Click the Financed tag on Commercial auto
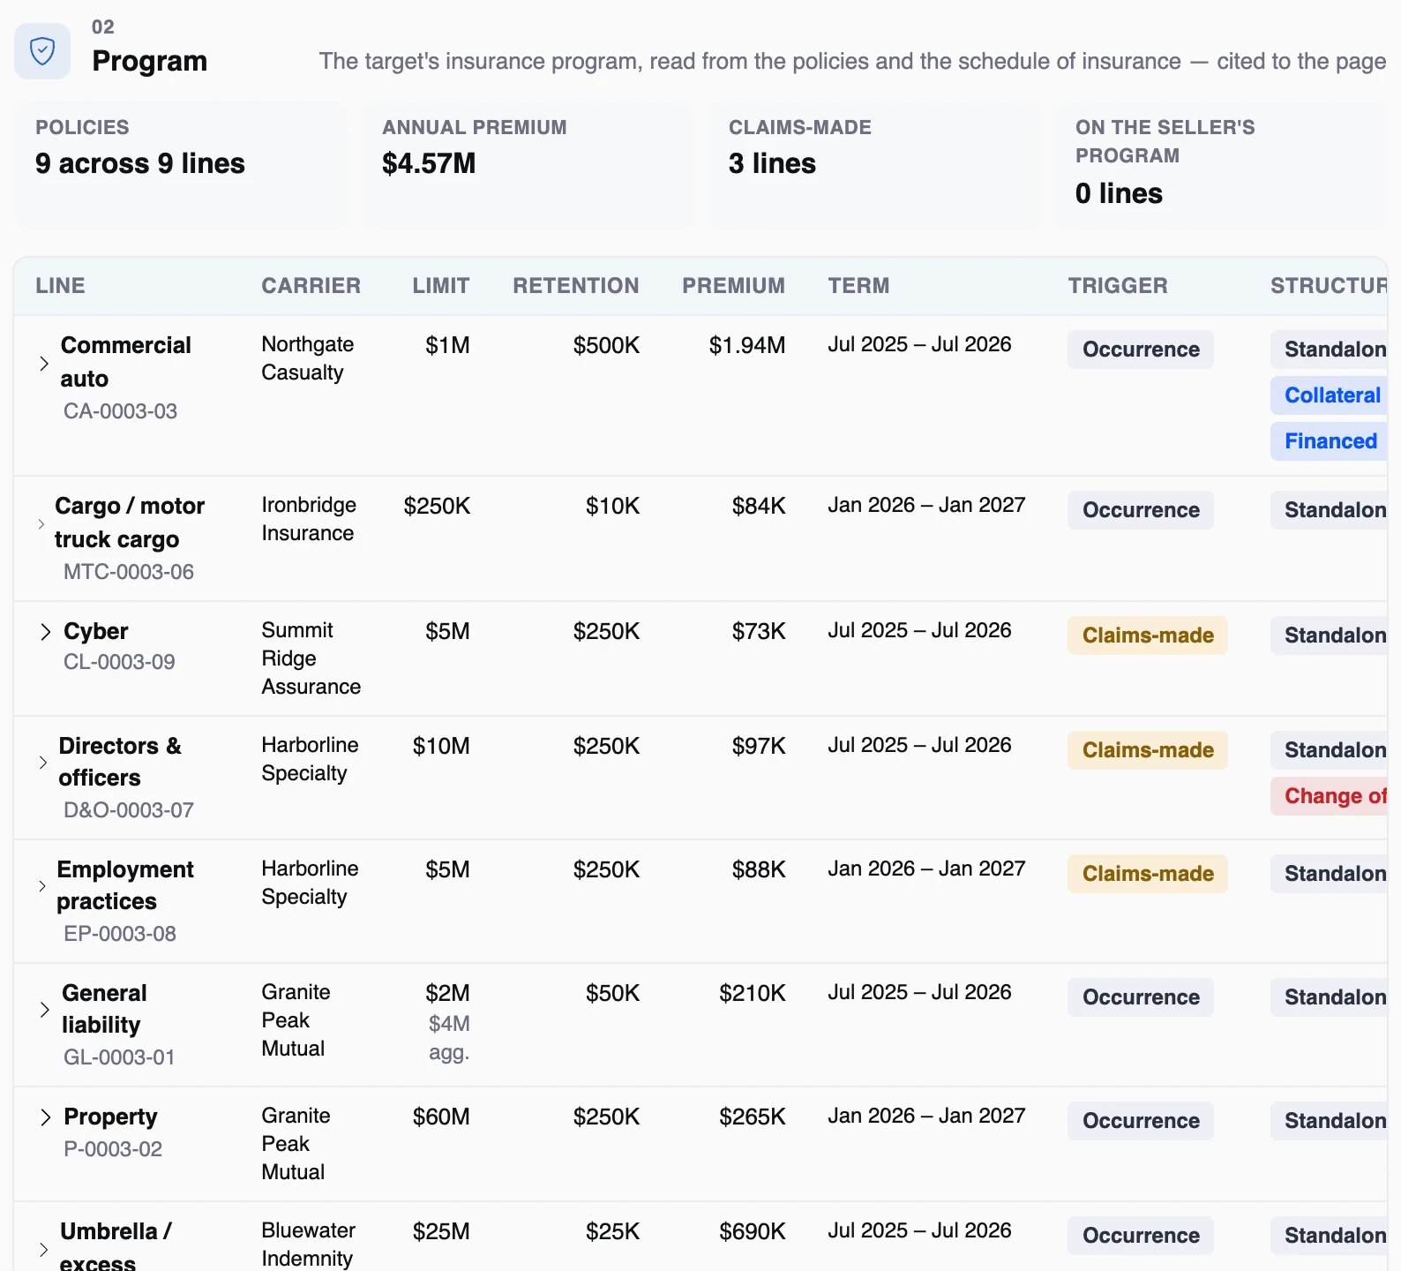The height and width of the screenshot is (1271, 1401). (x=1330, y=441)
